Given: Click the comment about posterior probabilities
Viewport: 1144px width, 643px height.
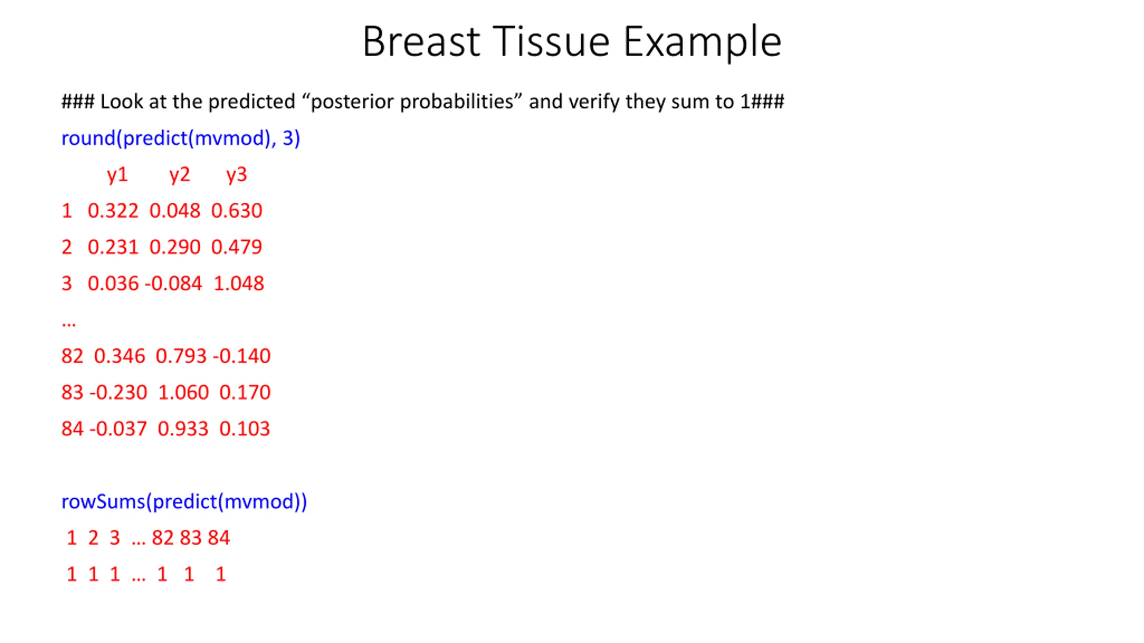Looking at the screenshot, I should click(423, 102).
